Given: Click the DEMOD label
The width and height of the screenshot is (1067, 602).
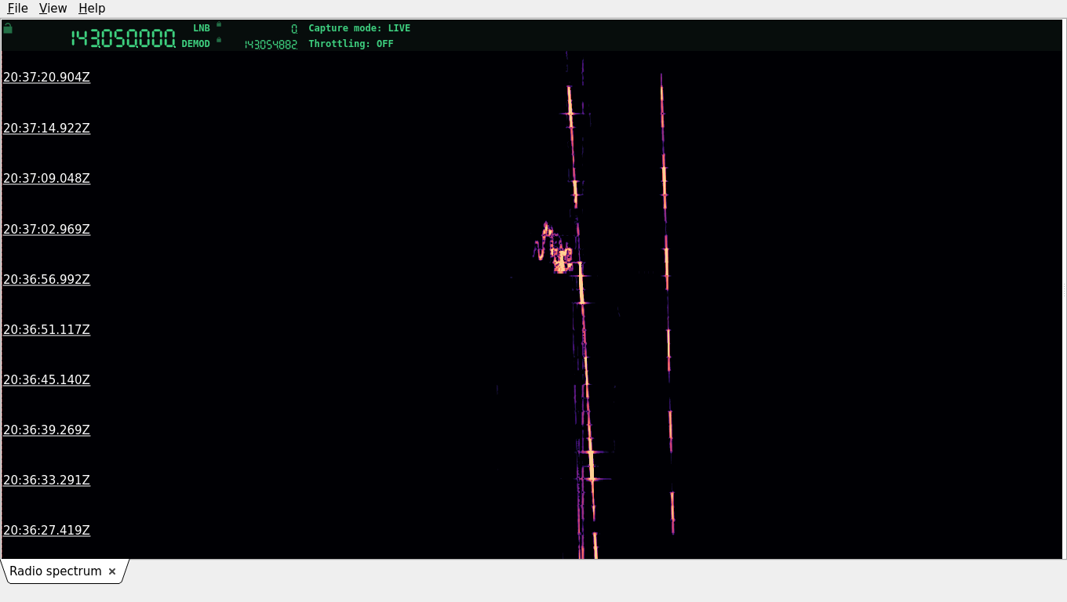Looking at the screenshot, I should click(x=196, y=44).
